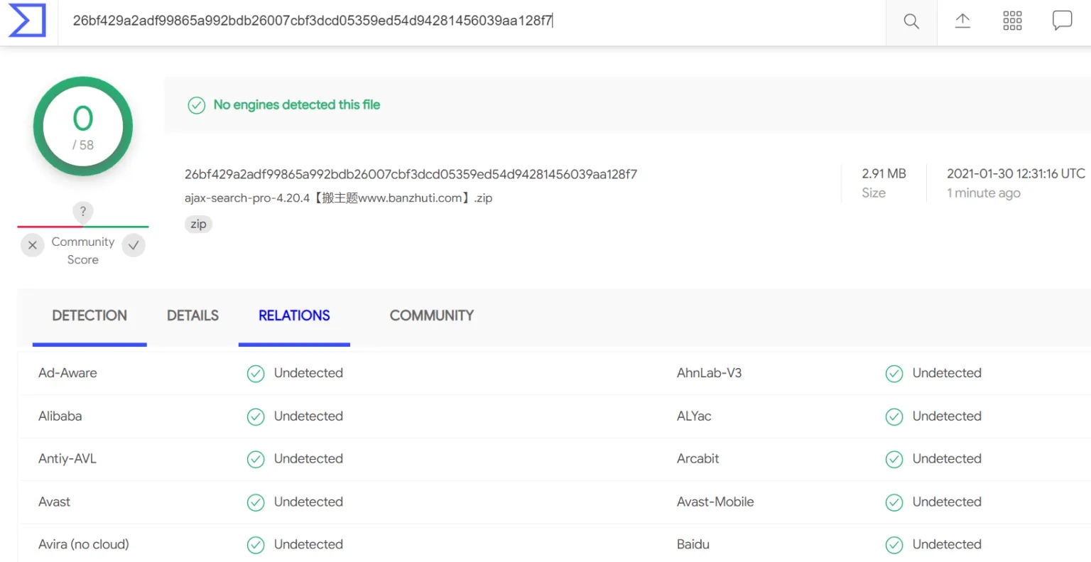Click the Antiy-AVL row check icon
1091x562 pixels.
pos(256,460)
